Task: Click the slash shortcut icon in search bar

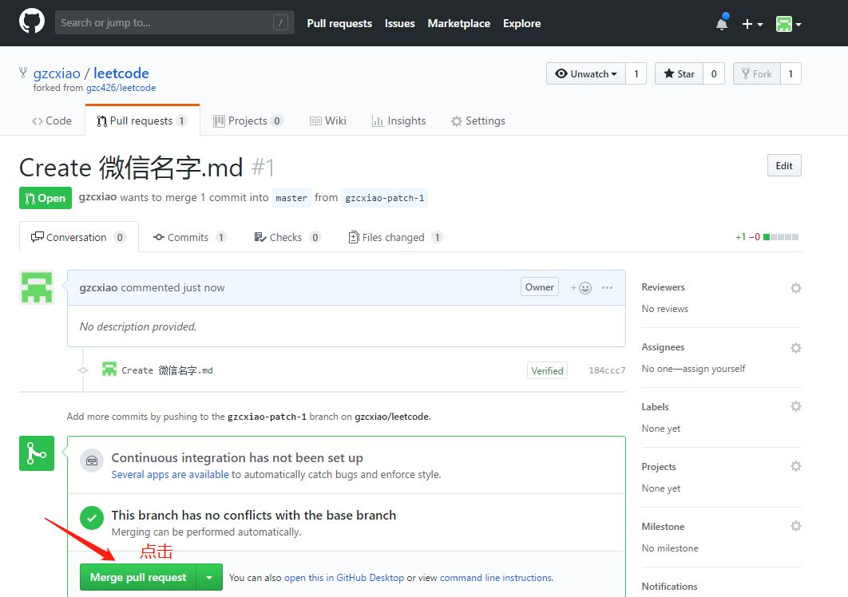Action: [280, 22]
